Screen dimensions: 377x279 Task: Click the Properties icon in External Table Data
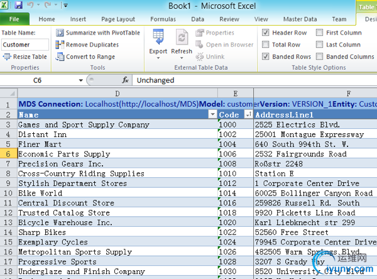(x=200, y=33)
